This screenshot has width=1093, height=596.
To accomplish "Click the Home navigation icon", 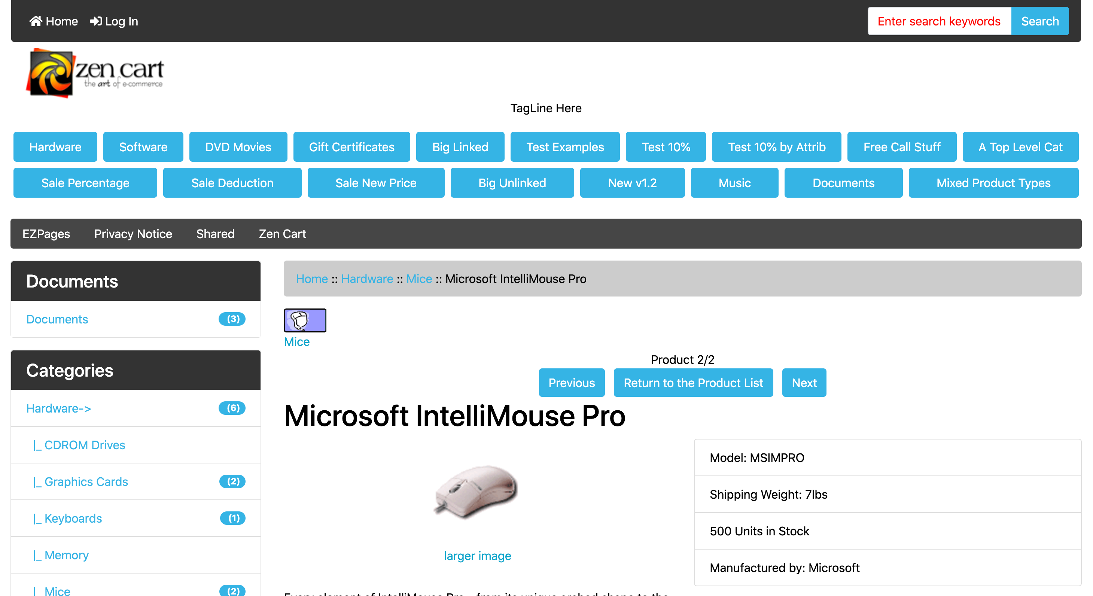I will coord(35,21).
